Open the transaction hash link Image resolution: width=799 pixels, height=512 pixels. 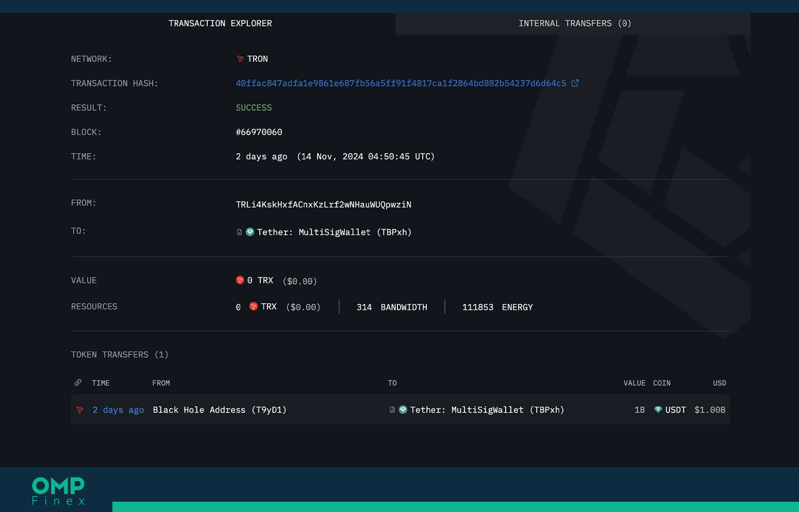tap(401, 83)
